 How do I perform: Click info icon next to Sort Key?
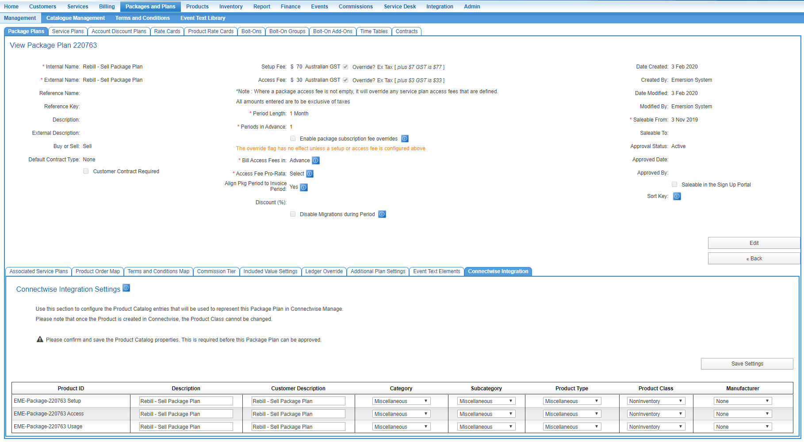pos(677,196)
